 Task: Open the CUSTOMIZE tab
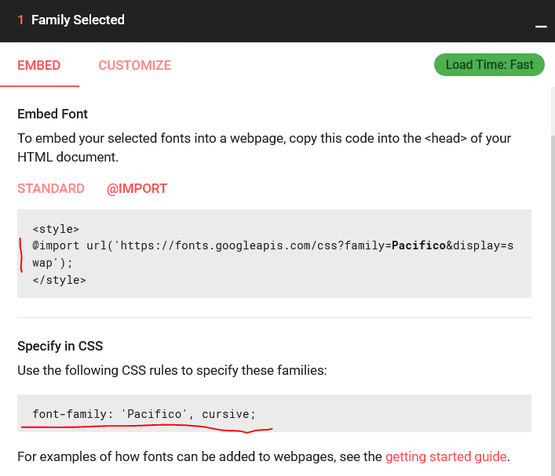coord(134,65)
